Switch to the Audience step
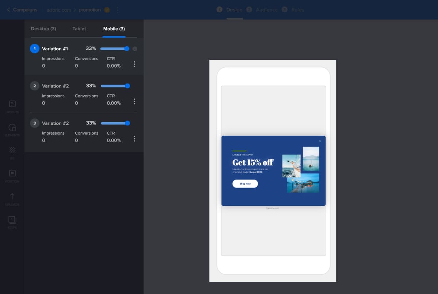This screenshot has height=294, width=438. click(x=262, y=9)
